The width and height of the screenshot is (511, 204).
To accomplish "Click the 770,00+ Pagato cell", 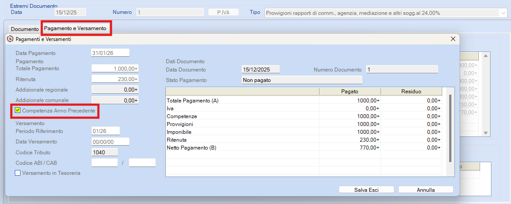I will (x=350, y=147).
